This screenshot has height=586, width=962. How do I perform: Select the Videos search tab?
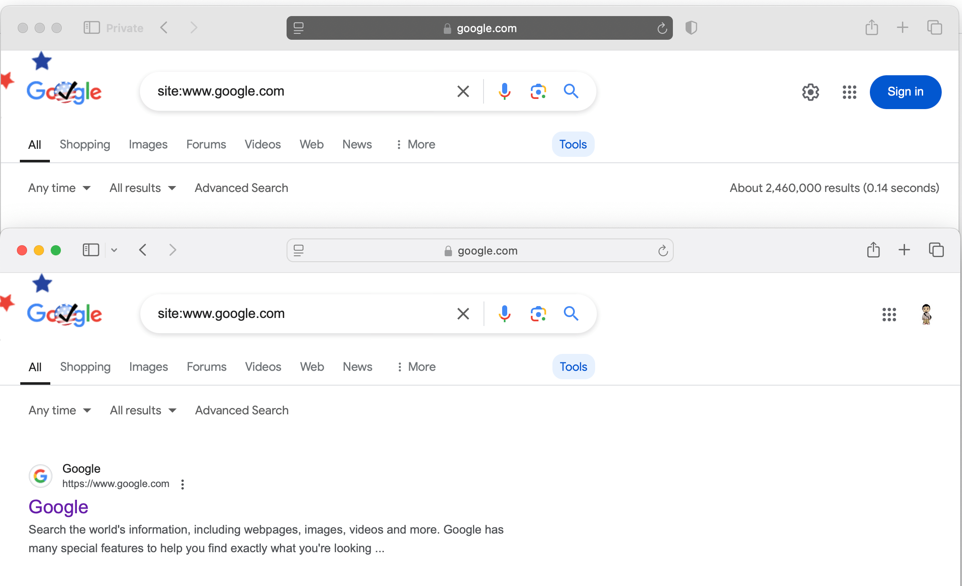(263, 366)
